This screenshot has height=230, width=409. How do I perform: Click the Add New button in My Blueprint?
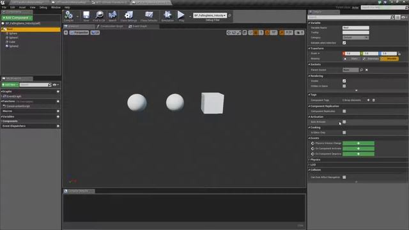click(10, 85)
